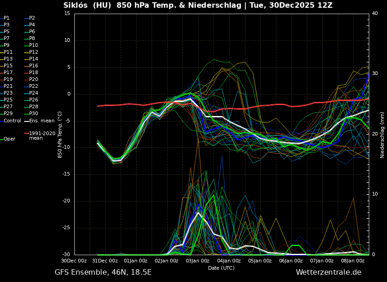Click the Wetterzentrale.de text
Image resolution: width=387 pixels, height=282 pixels.
[328, 272]
